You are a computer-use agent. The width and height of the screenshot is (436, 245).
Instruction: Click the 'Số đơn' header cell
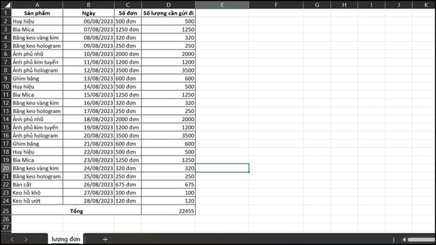[128, 13]
